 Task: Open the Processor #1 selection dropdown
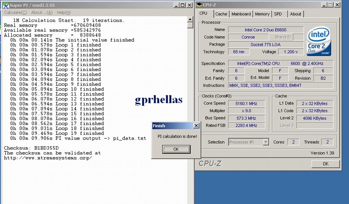(x=266, y=142)
